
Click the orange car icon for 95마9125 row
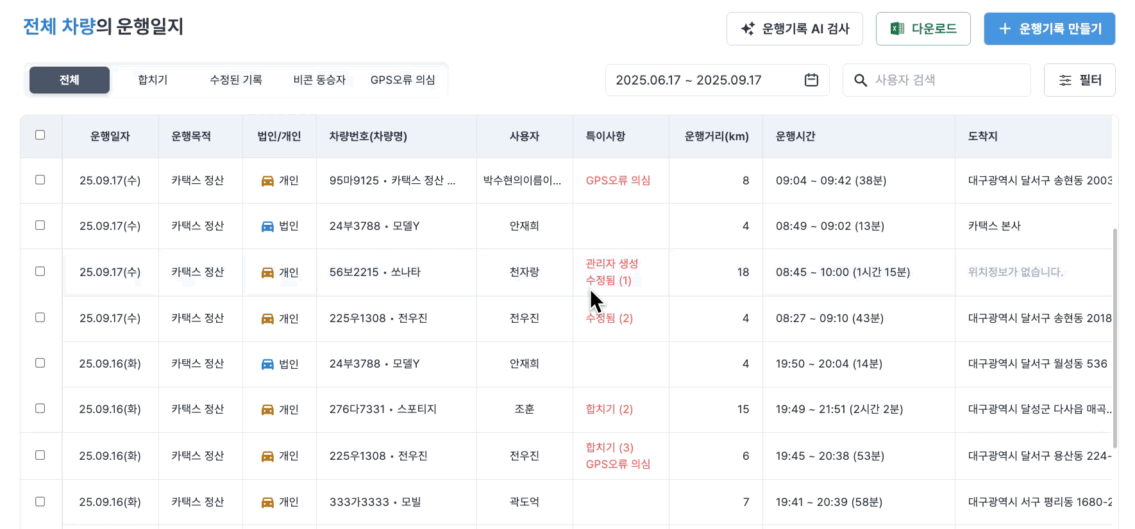(x=267, y=181)
